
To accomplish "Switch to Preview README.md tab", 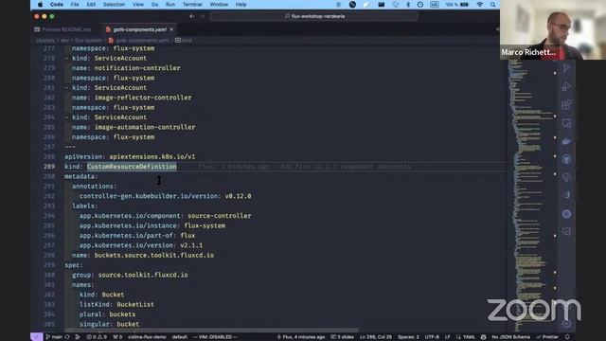I will pos(62,29).
